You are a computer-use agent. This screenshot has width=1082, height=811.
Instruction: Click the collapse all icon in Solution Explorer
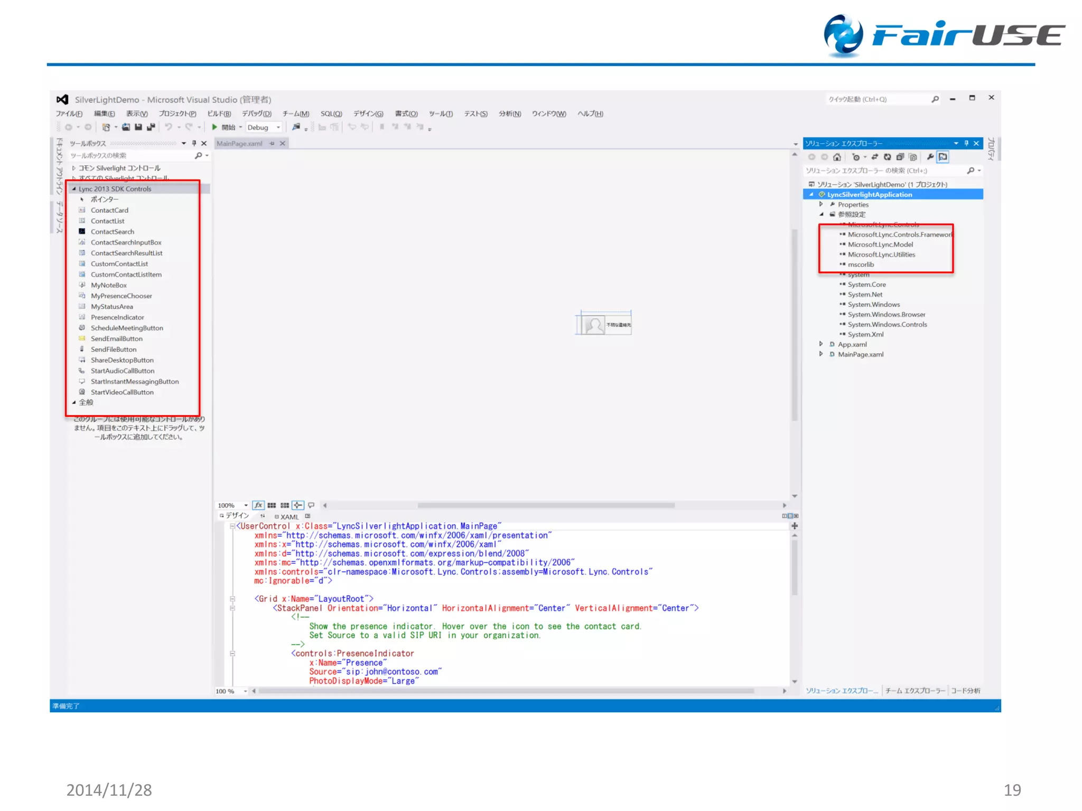(900, 157)
